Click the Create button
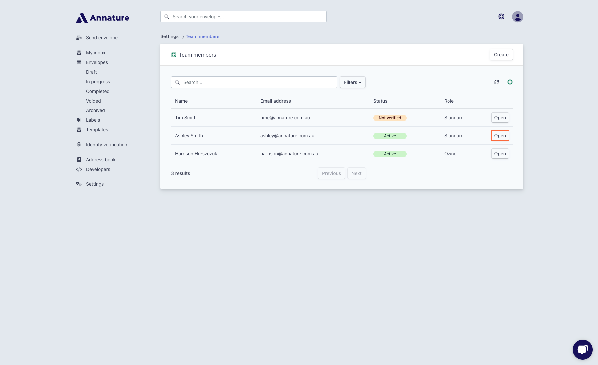598x365 pixels. point(501,55)
